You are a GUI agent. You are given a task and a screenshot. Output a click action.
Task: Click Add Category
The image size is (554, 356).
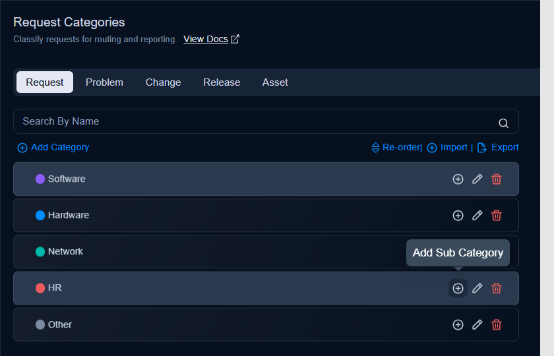coord(53,147)
